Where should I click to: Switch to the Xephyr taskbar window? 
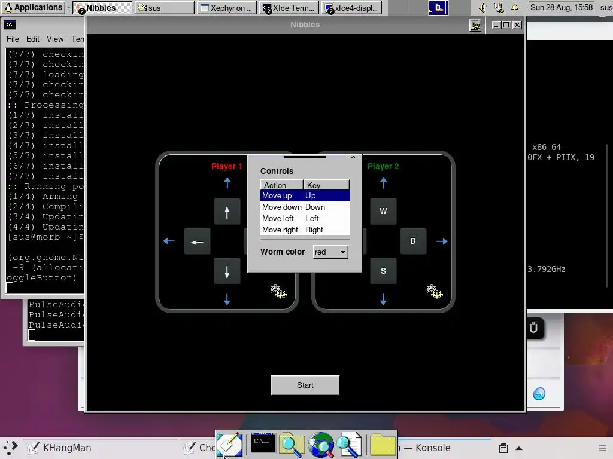227,8
